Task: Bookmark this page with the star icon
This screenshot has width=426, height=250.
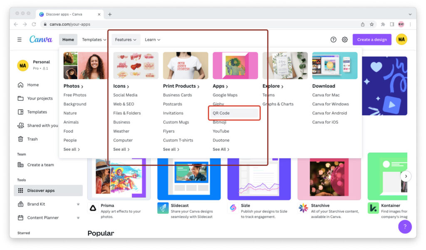Action: (x=372, y=24)
